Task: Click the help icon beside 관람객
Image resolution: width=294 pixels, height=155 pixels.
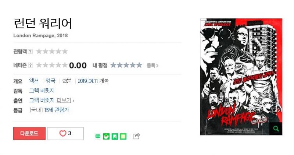Action: point(30,52)
